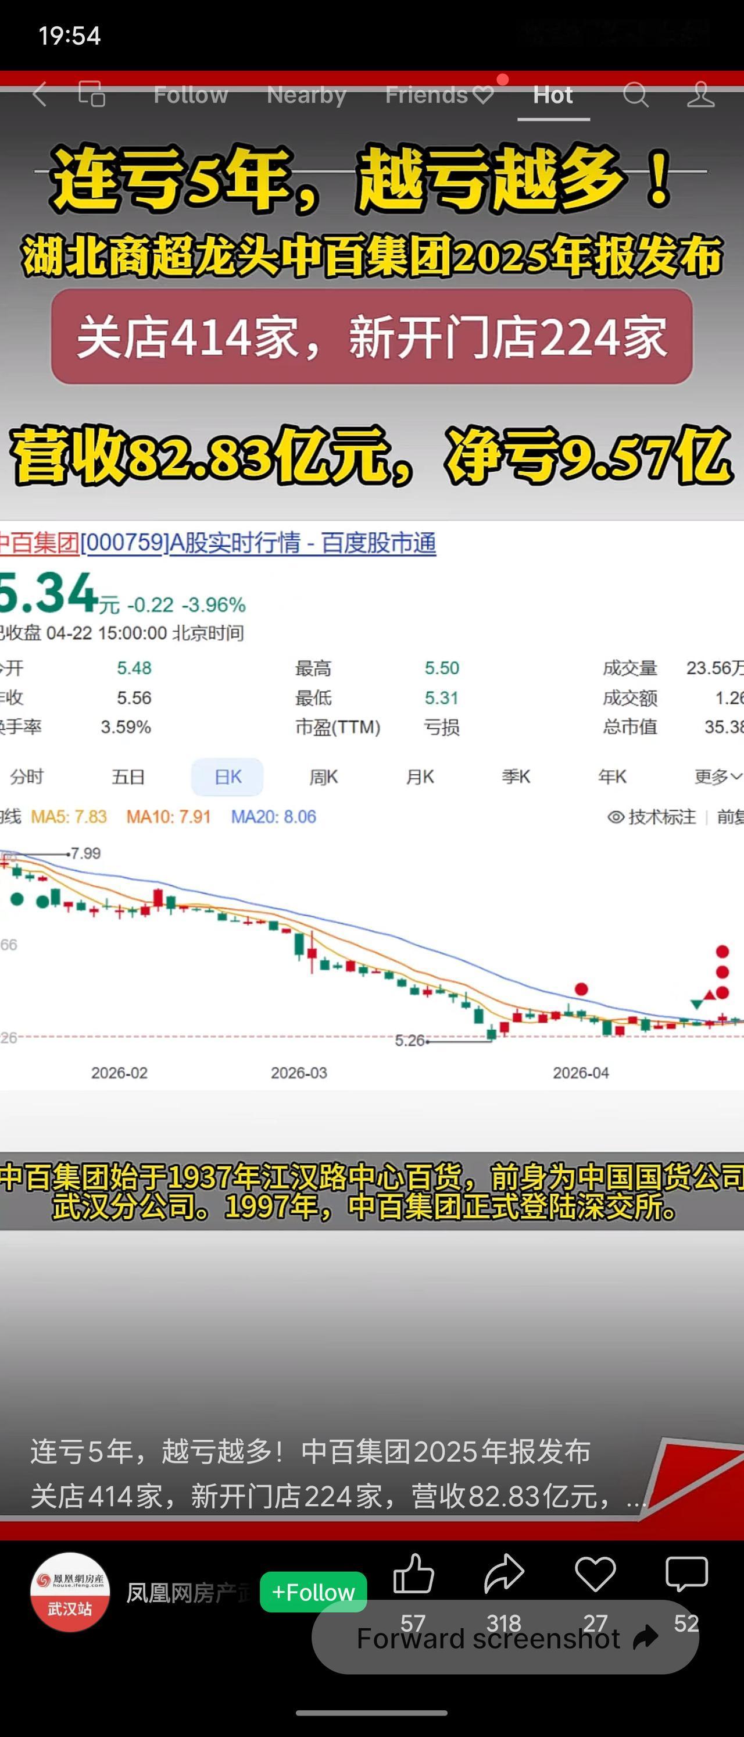Select the 五日 chart tab

point(128,777)
